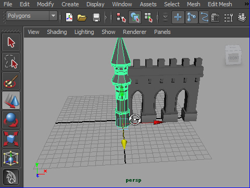Switch to the Rotate tool
The height and width of the screenshot is (188, 250).
(x=11, y=120)
